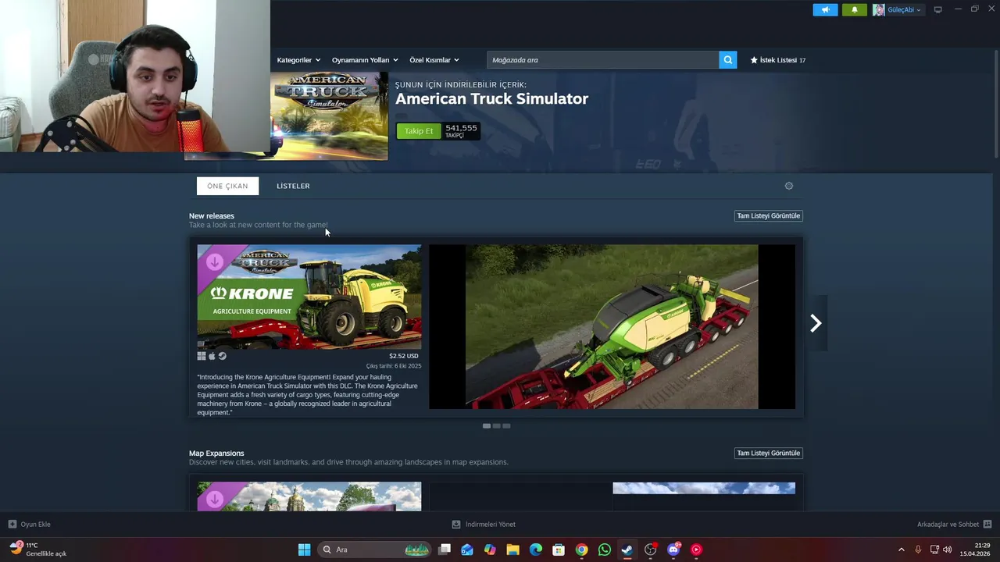Viewport: 1000px width, 562px height.
Task: Open the taskbar clock showing 21:29
Action: pyautogui.click(x=976, y=550)
